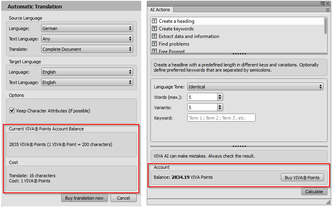This screenshot has height=210, width=332.
Task: Click the Words (max.) stepper arrows
Action: coord(220,97)
